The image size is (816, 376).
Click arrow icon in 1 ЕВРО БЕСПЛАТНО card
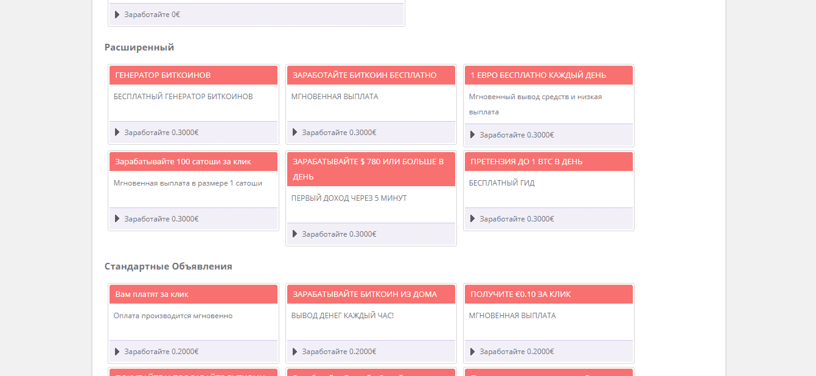472,135
